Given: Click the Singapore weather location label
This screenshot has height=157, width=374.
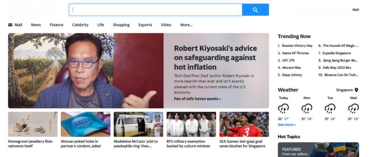Looking at the screenshot, I should (345, 90).
